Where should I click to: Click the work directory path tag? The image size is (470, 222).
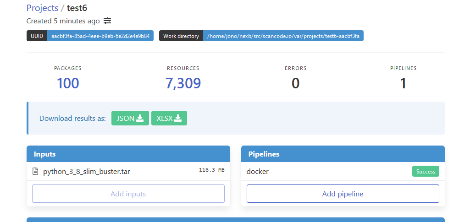(283, 36)
